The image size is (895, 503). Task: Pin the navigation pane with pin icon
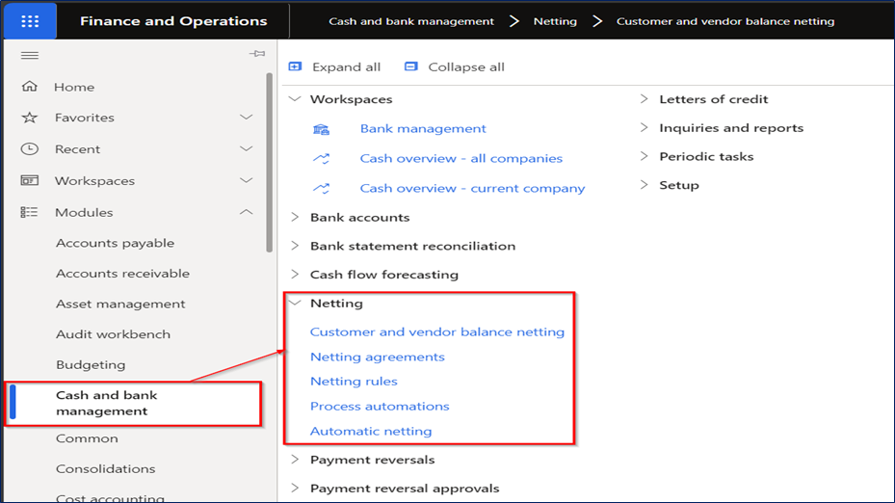coord(257,54)
